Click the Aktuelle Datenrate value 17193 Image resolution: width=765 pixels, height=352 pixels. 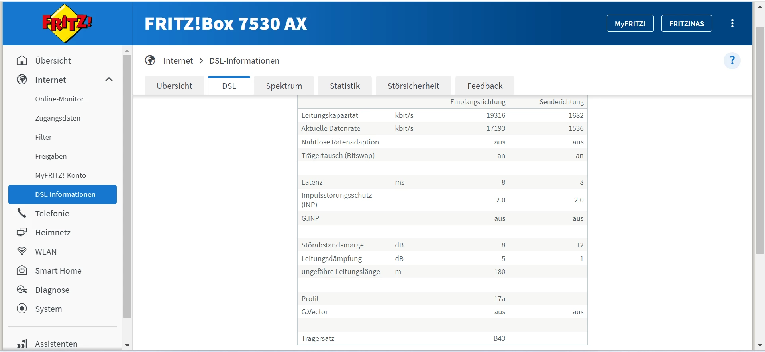click(496, 128)
